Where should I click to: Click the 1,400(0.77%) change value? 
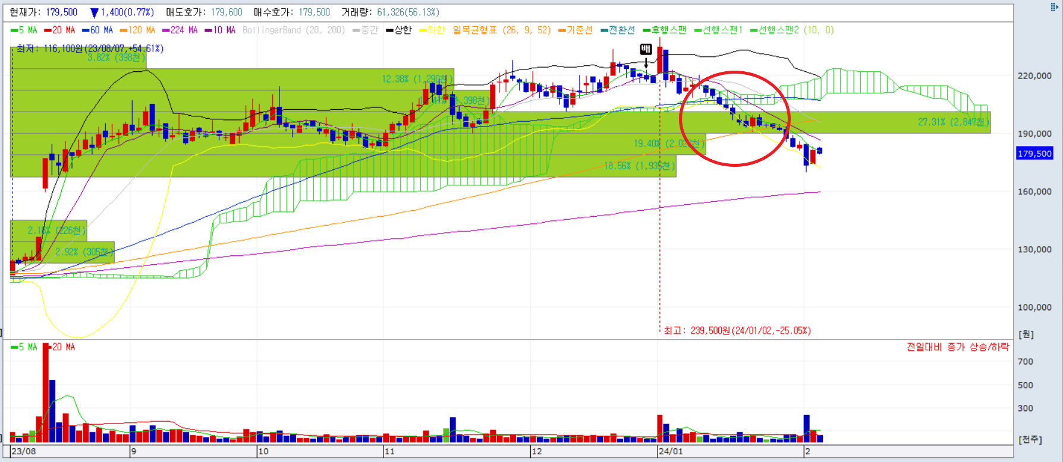click(x=127, y=12)
